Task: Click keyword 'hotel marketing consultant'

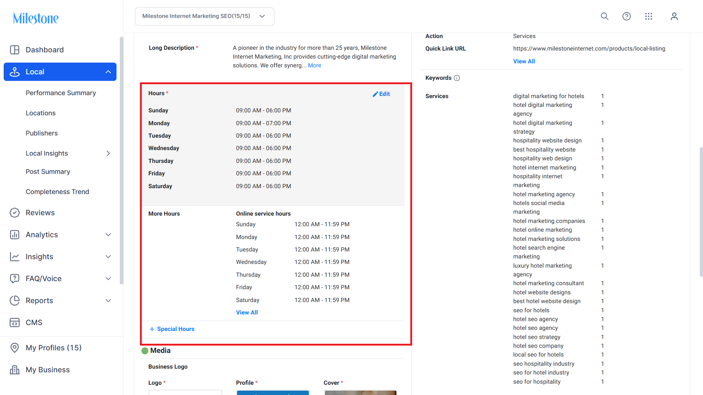Action: pyautogui.click(x=548, y=283)
